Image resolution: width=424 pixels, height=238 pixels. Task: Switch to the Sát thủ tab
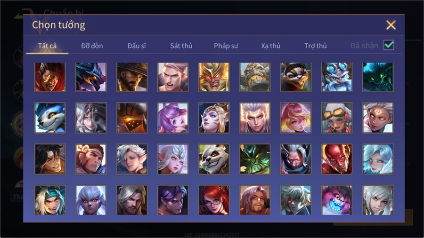point(181,46)
